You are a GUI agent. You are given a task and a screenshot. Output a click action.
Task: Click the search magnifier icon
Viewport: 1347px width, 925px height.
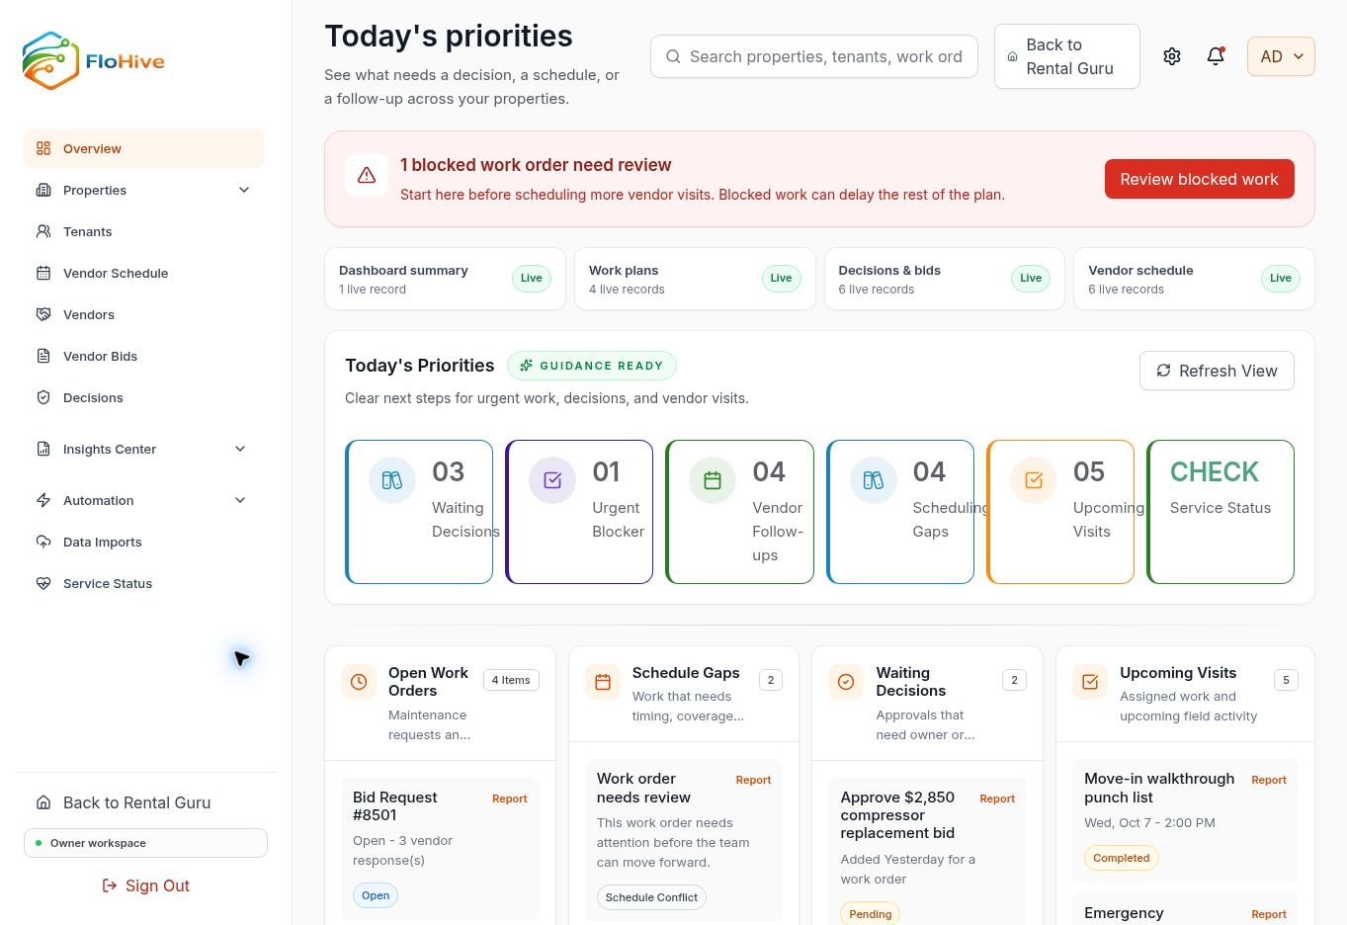pos(673,56)
